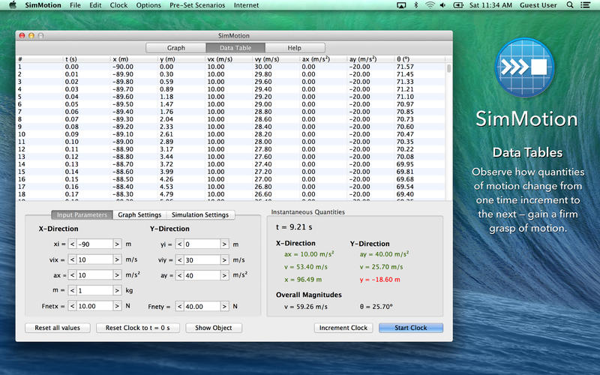Image resolution: width=600 pixels, height=375 pixels.
Task: Open the File menu
Action: click(76, 5)
